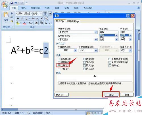
Task: Apply strikethrough abc formatting
Action: 33,18
